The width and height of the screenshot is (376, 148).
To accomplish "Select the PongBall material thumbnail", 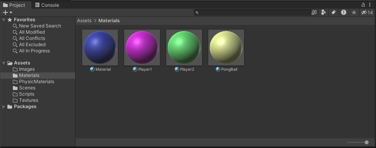I will pyautogui.click(x=226, y=47).
